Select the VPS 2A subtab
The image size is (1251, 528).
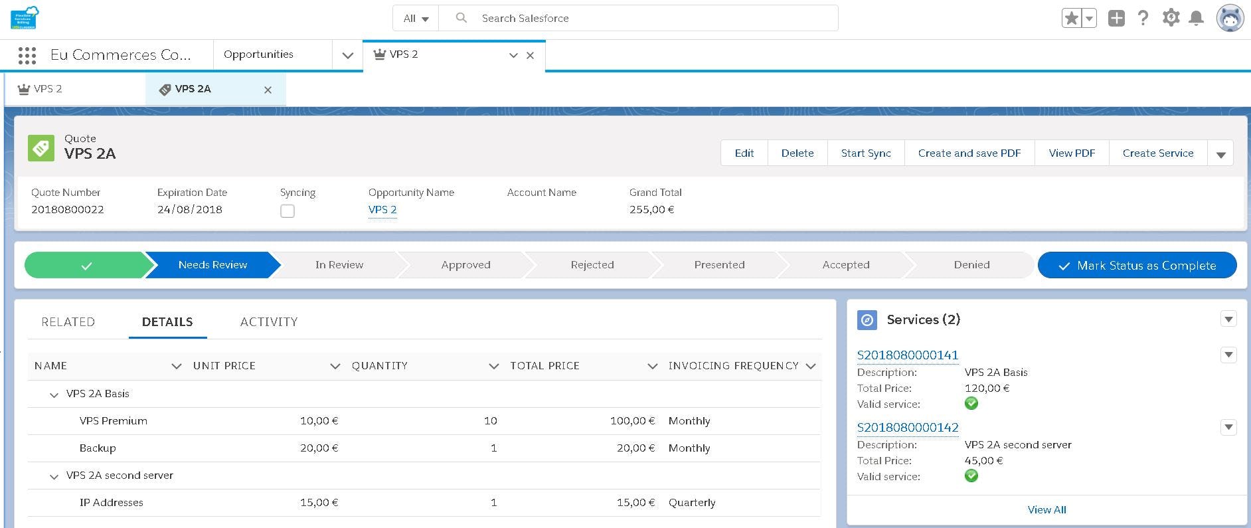(193, 89)
